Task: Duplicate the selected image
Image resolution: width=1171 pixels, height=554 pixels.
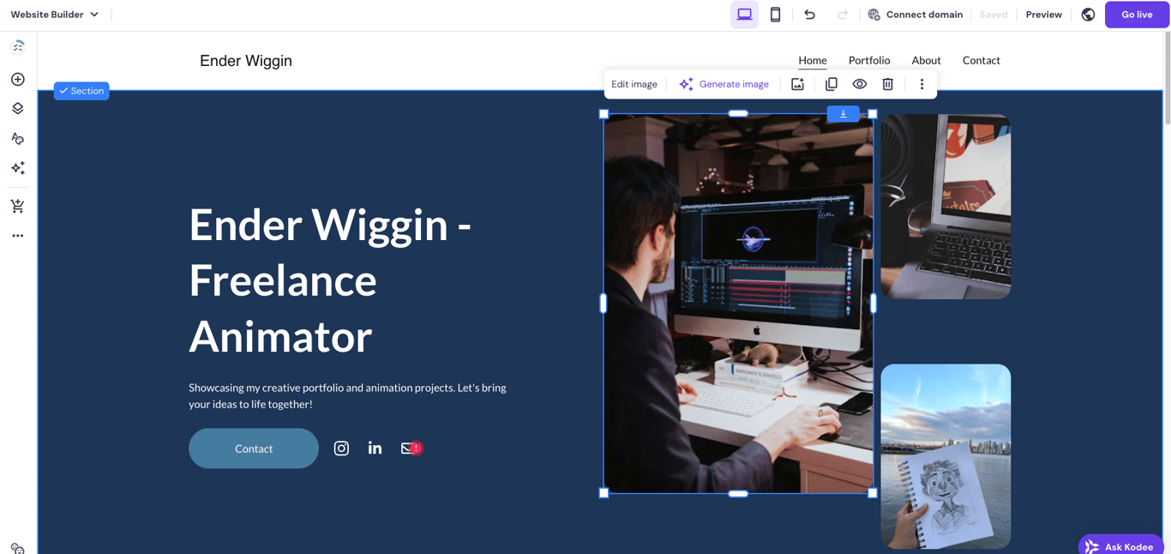Action: point(831,83)
